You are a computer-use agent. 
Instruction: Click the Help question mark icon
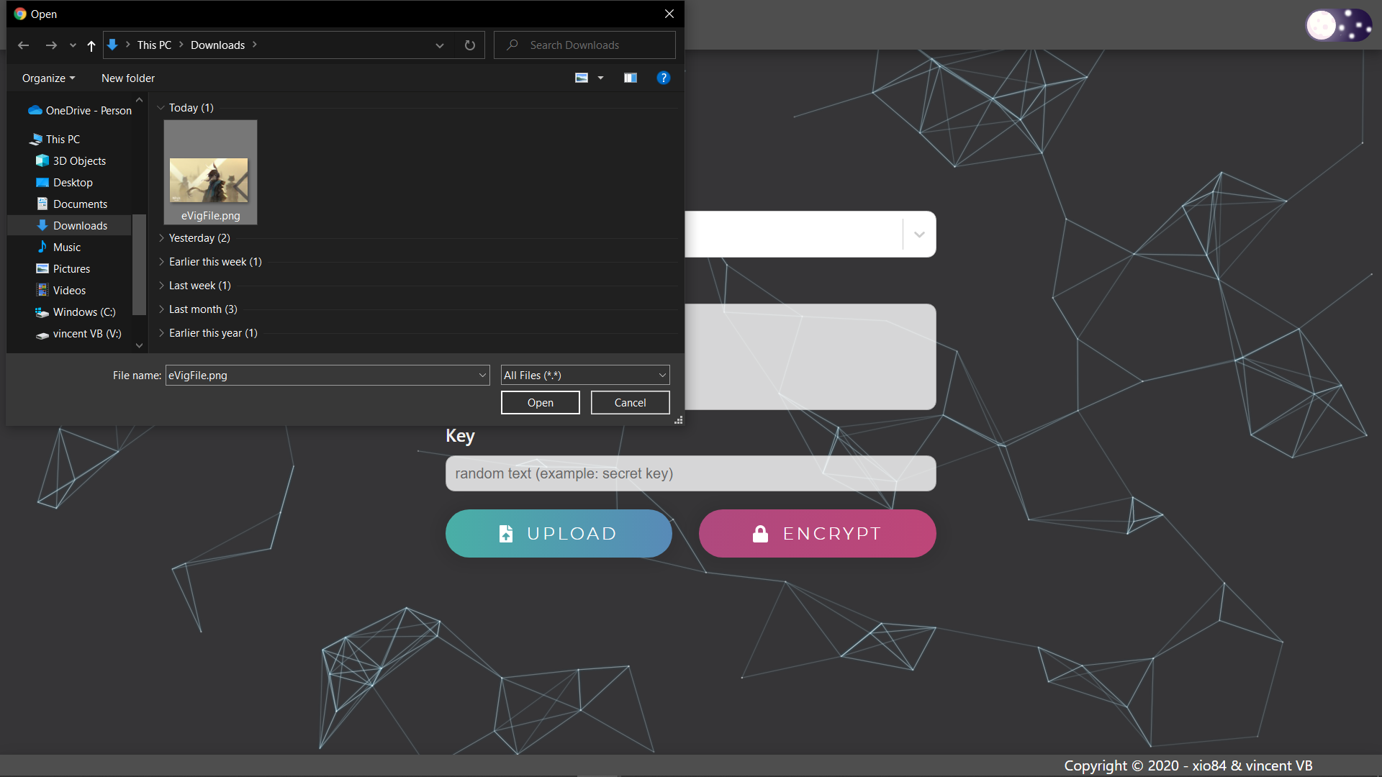point(663,78)
